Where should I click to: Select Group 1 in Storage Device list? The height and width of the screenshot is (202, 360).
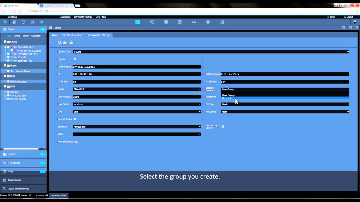point(285,98)
